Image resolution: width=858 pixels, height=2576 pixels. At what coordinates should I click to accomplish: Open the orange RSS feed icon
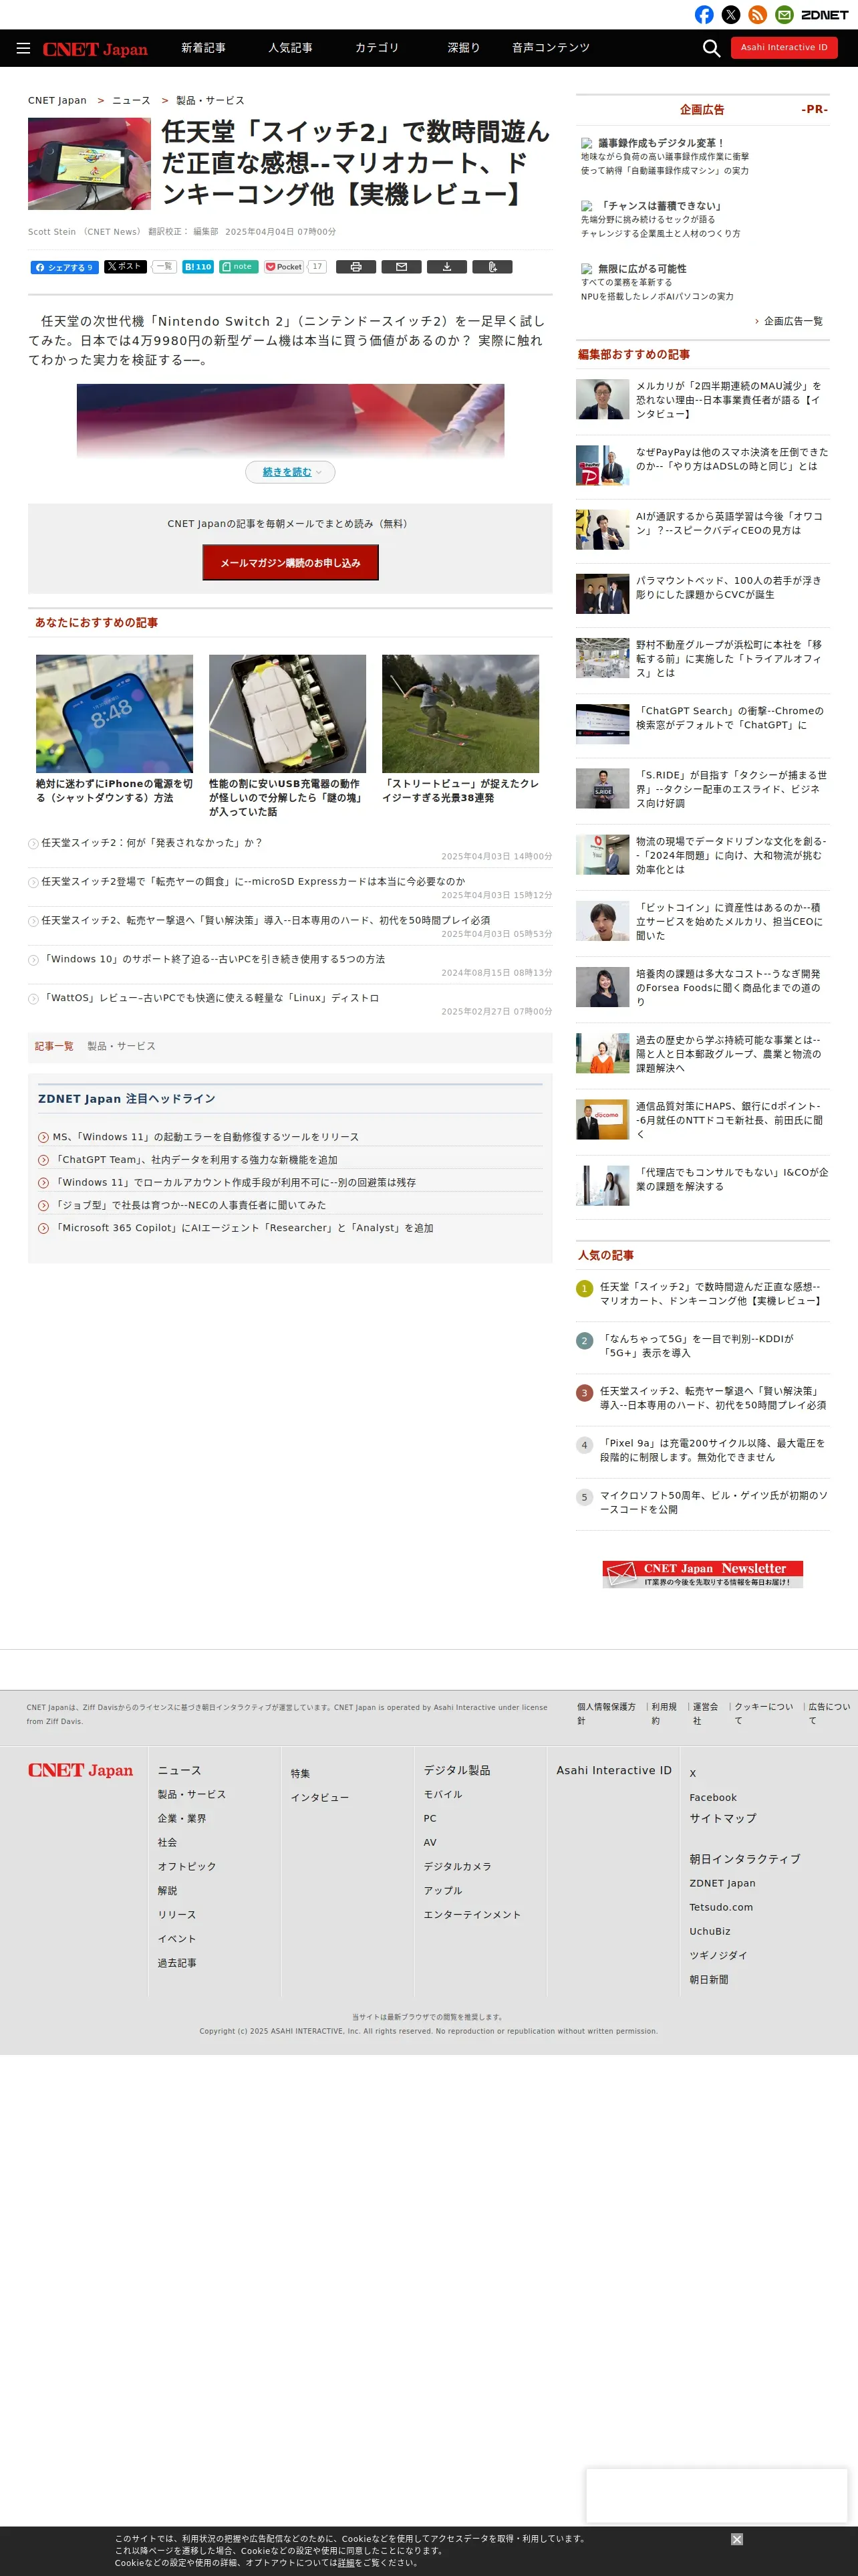[758, 14]
